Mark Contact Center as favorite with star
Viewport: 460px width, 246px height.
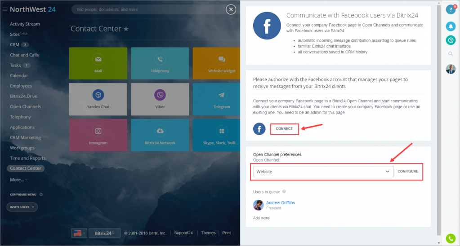(126, 29)
